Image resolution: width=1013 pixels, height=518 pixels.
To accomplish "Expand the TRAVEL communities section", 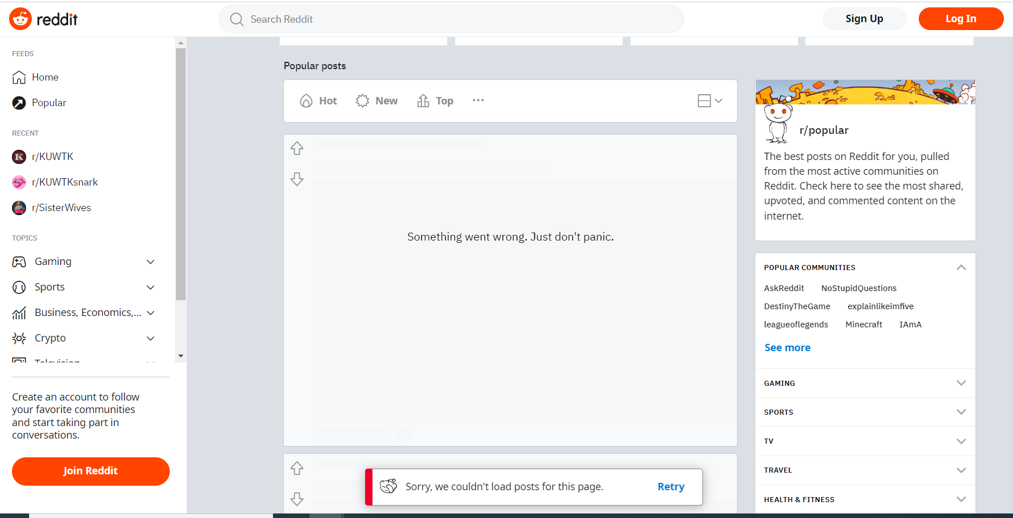I will point(961,470).
